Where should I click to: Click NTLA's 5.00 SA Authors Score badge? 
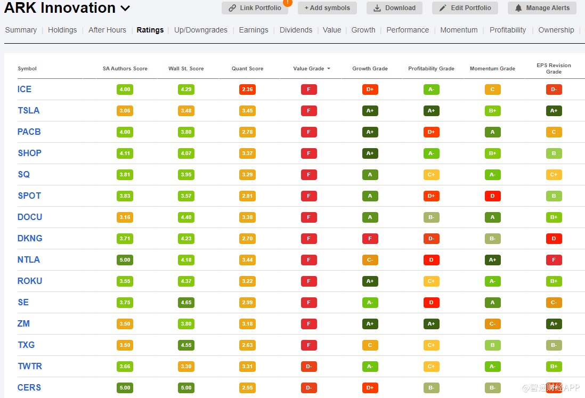(125, 260)
